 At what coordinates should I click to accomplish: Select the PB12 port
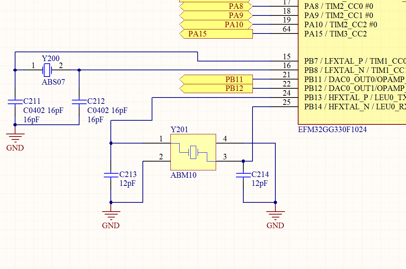click(x=216, y=88)
